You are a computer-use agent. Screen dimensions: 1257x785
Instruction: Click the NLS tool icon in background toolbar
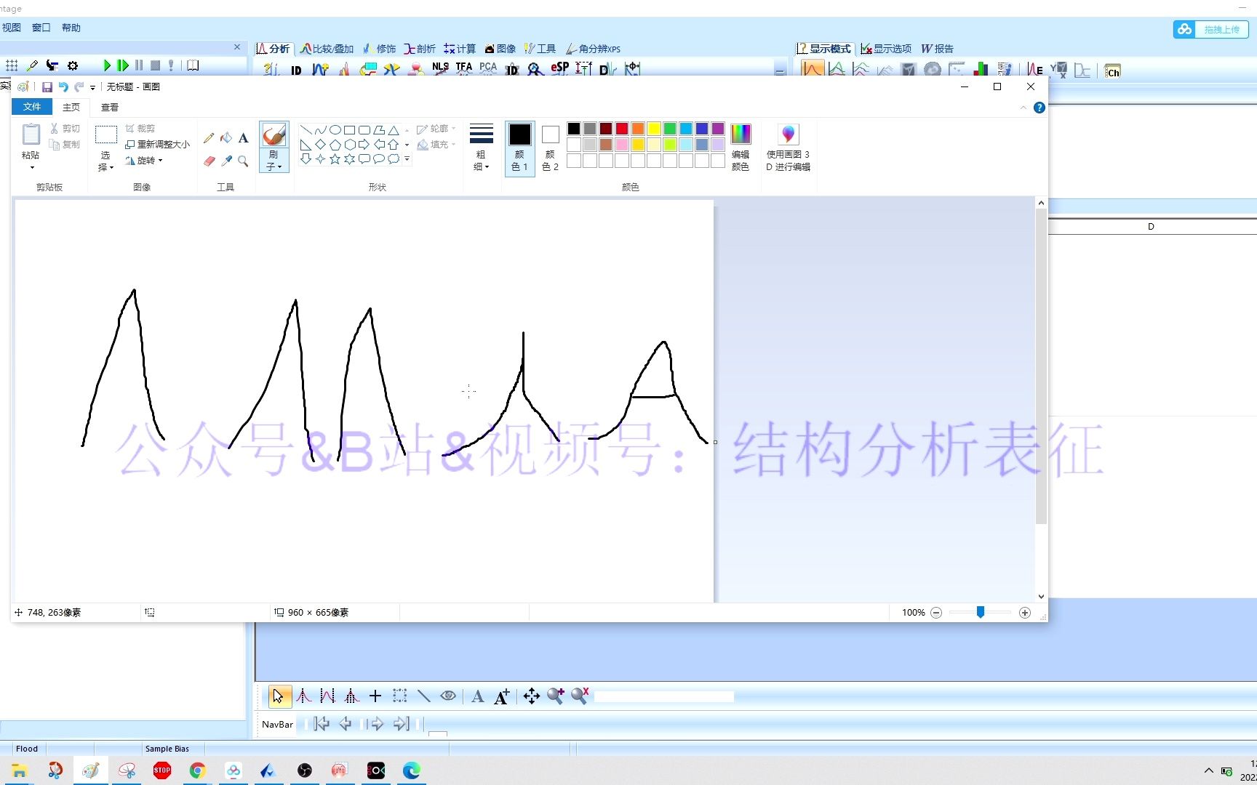tap(440, 68)
